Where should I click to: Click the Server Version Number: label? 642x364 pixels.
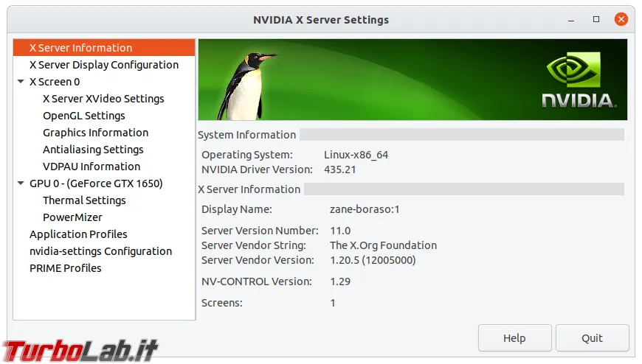pos(260,231)
